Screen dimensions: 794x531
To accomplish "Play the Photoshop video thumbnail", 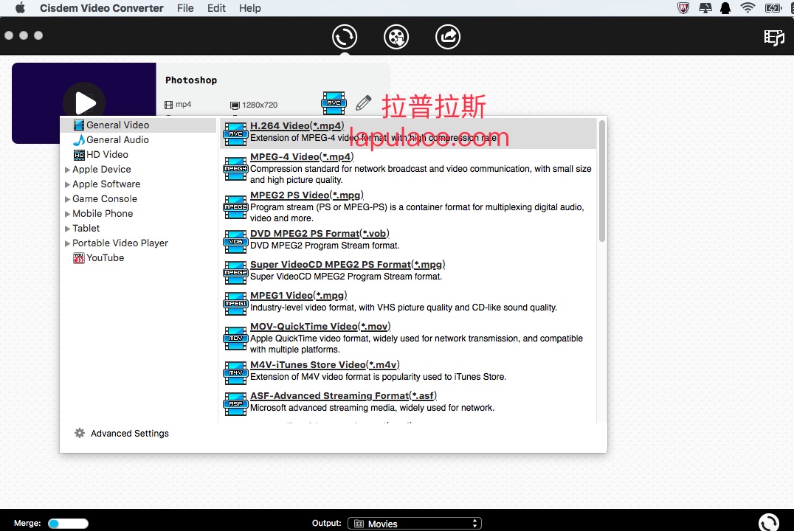I will coord(84,103).
